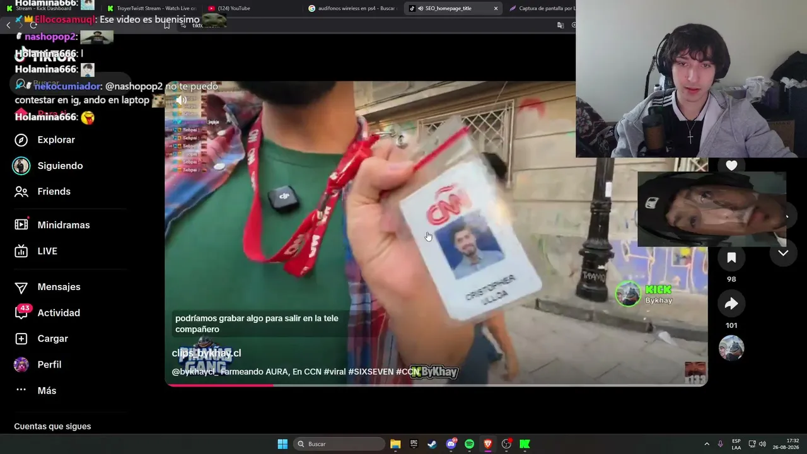Viewport: 807px width, 454px height.
Task: Click the microphone icon in system tray
Action: 720,444
